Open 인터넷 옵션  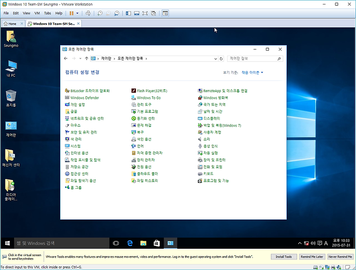[77, 153]
